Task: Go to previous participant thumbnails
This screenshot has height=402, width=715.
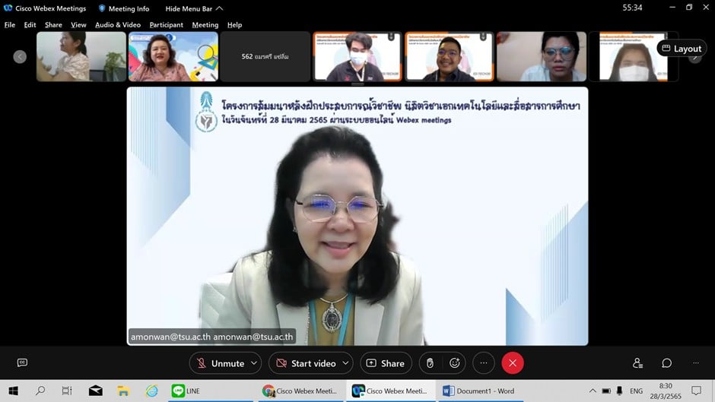Action: click(20, 56)
